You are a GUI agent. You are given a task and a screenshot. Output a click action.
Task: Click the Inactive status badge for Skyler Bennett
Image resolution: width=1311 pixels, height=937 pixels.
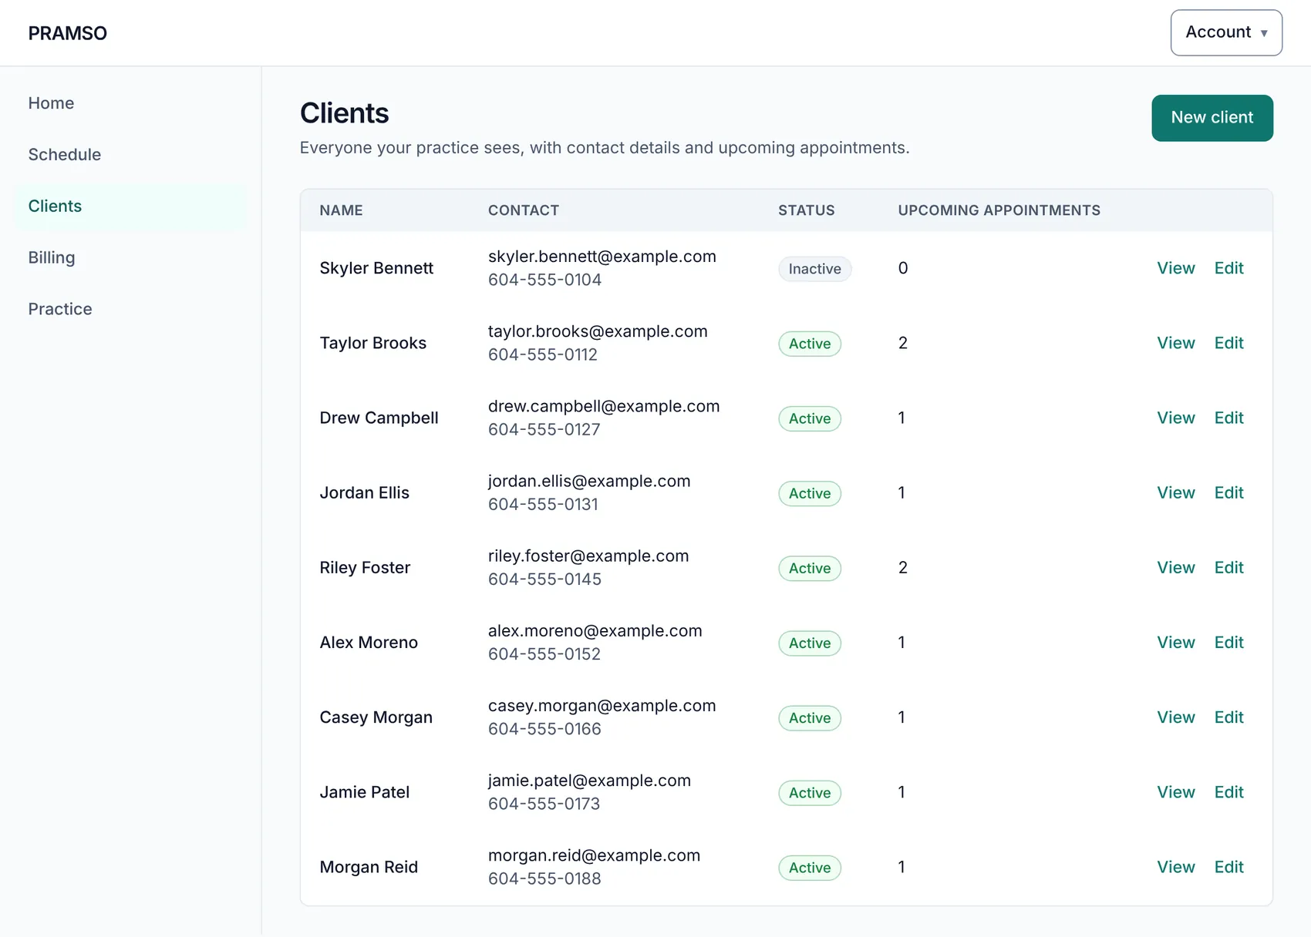tap(814, 269)
